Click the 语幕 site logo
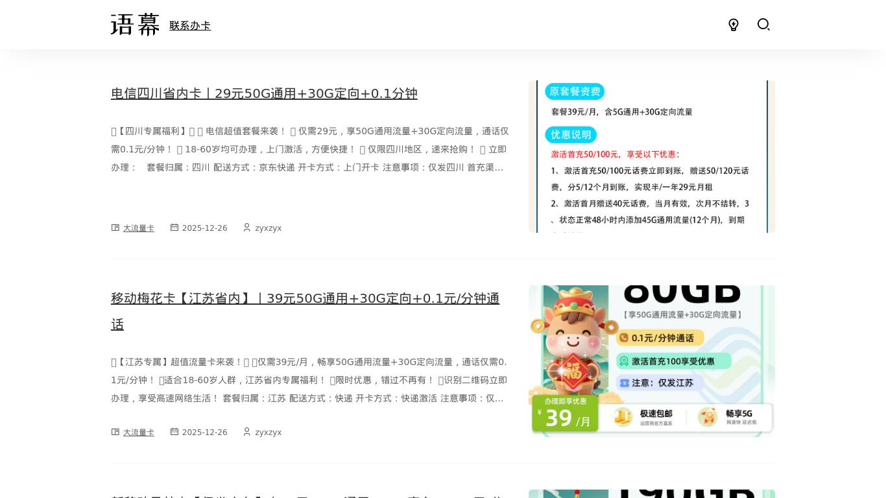 (135, 25)
